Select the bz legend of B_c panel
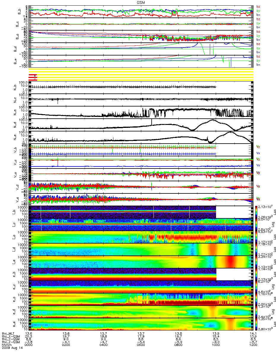 click(x=258, y=19)
